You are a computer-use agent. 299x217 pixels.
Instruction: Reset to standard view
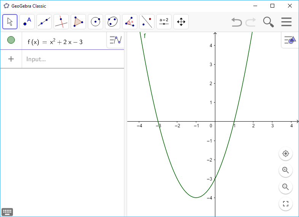[x=285, y=154]
